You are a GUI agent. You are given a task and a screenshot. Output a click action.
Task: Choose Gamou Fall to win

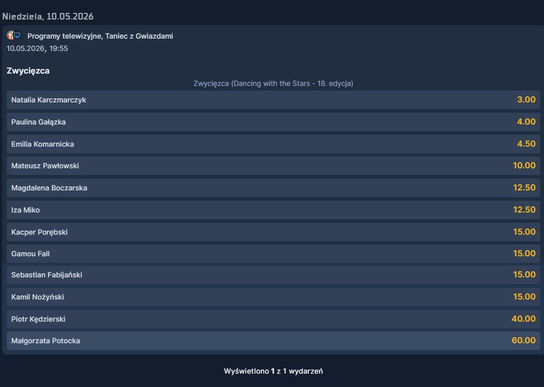274,254
